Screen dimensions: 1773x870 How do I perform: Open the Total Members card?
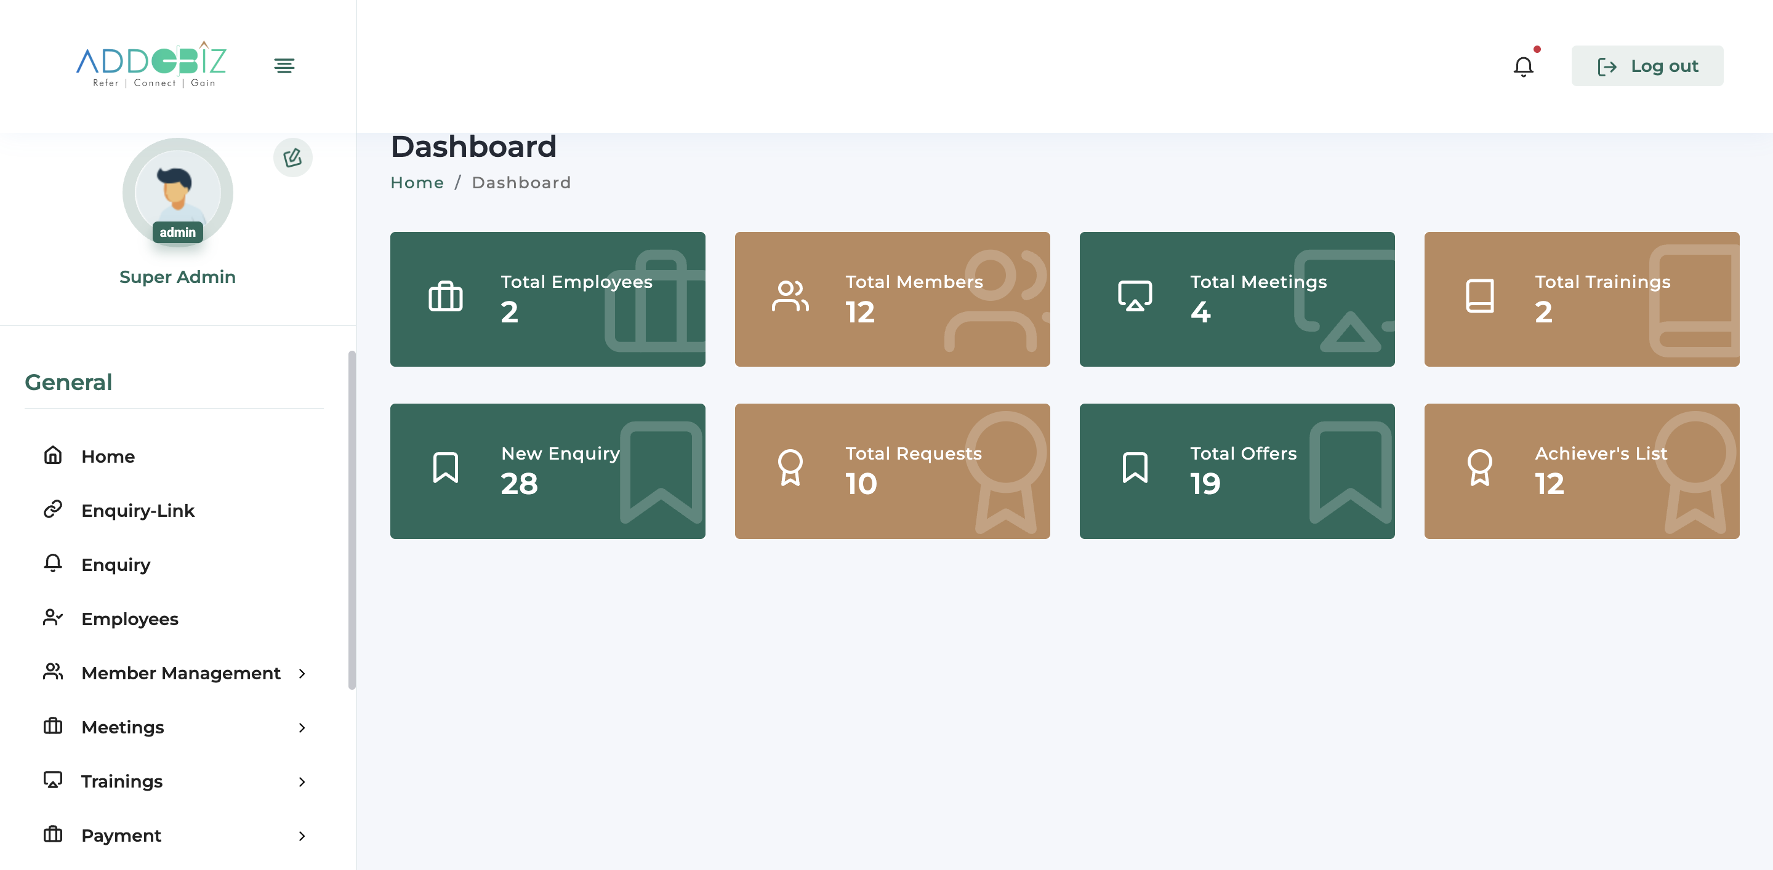coord(892,299)
